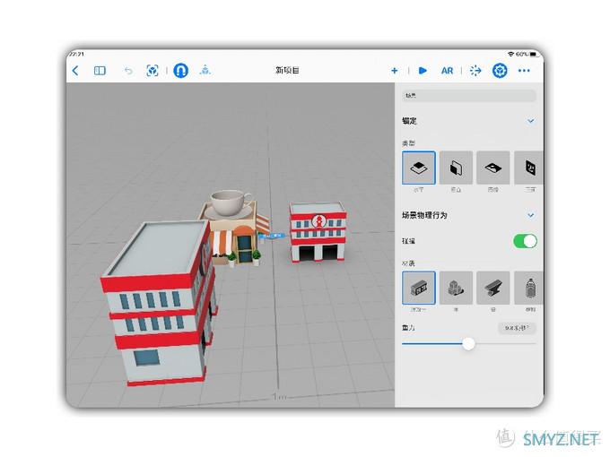The image size is (610, 457).
Task: Adjust the gravity slider handle
Action: [468, 343]
